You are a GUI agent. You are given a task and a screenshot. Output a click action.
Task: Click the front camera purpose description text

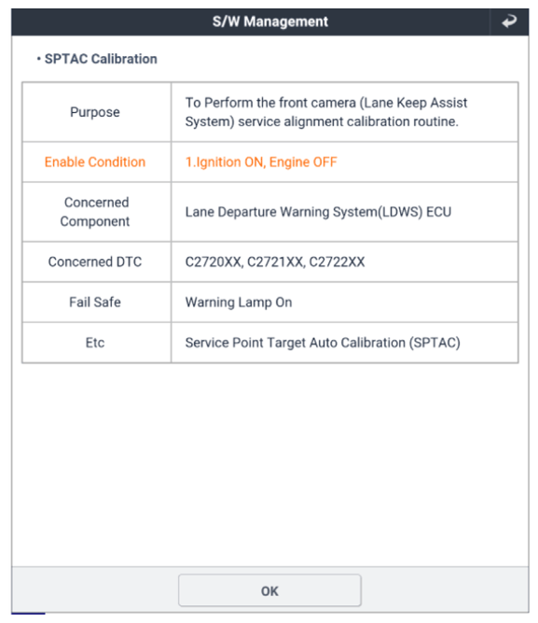326,112
